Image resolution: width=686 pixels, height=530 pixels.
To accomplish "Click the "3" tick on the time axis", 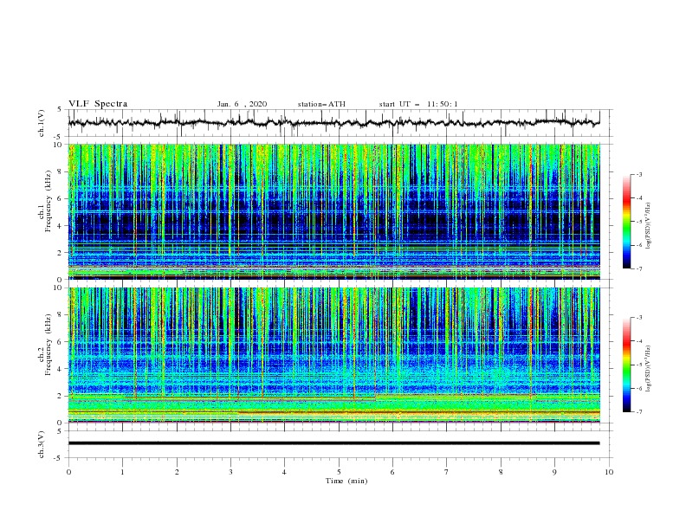I will coord(230,472).
